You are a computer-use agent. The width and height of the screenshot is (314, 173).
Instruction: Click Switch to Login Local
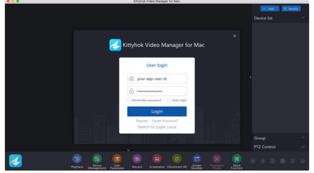click(x=157, y=127)
